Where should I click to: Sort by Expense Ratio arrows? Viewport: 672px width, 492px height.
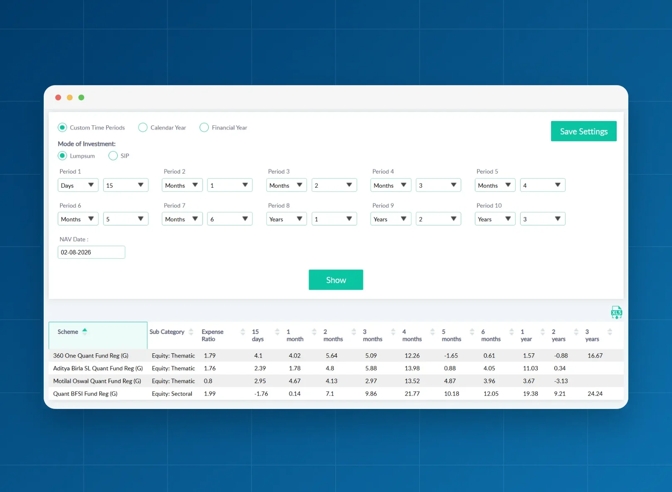pos(243,331)
